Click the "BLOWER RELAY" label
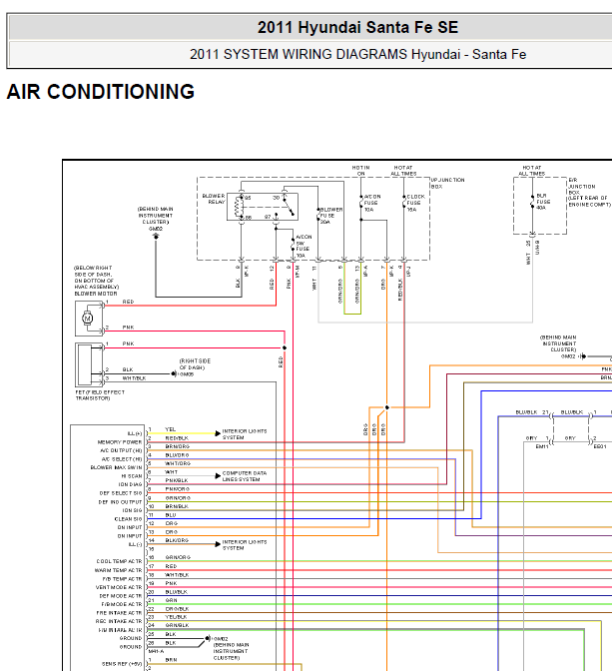This screenshot has width=612, height=671. tap(214, 199)
